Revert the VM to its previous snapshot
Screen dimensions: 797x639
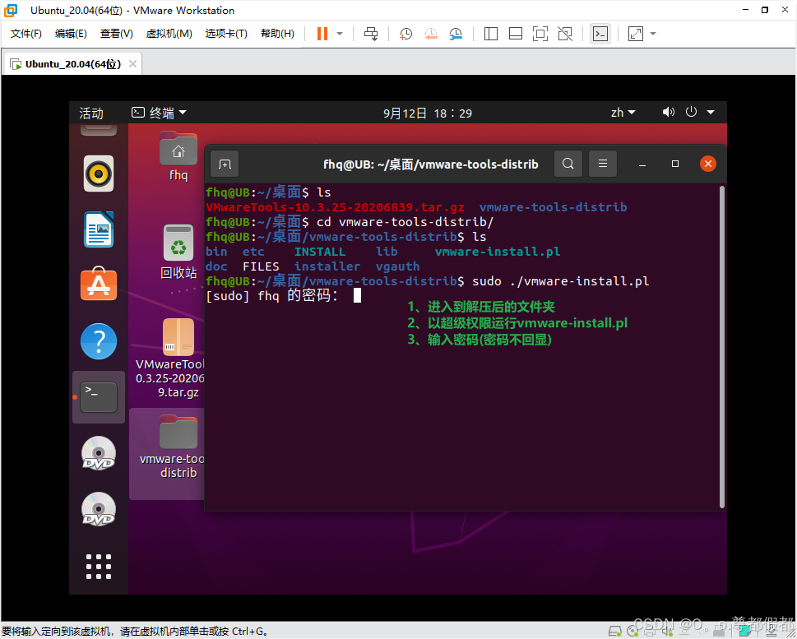[x=431, y=34]
